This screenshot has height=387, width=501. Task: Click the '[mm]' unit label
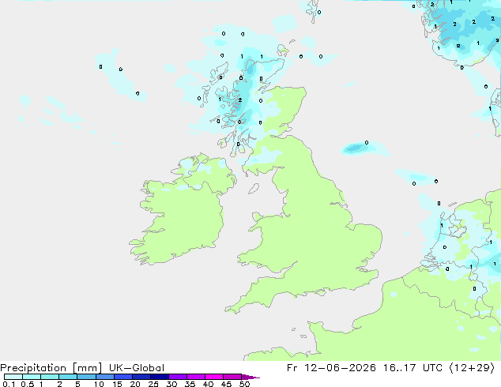88,368
